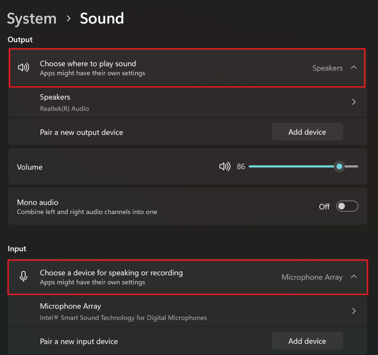378x355 pixels.
Task: Click the collapse chevron next to Speakers output selector
Action: tap(354, 68)
